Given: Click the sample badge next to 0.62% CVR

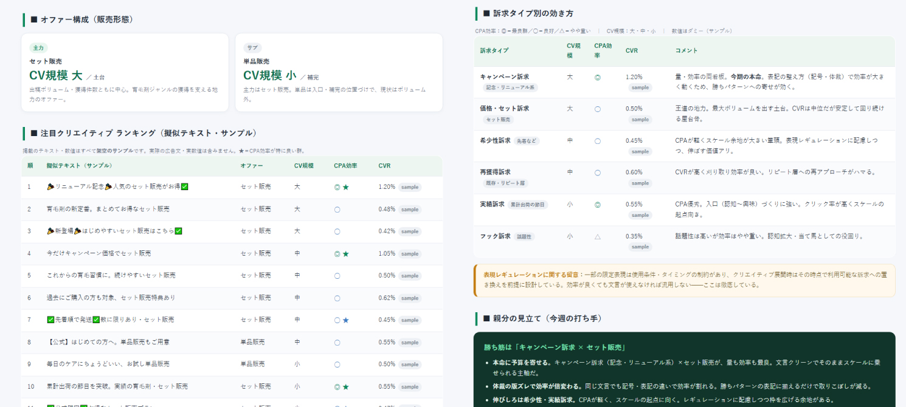Looking at the screenshot, I should pyautogui.click(x=410, y=298).
